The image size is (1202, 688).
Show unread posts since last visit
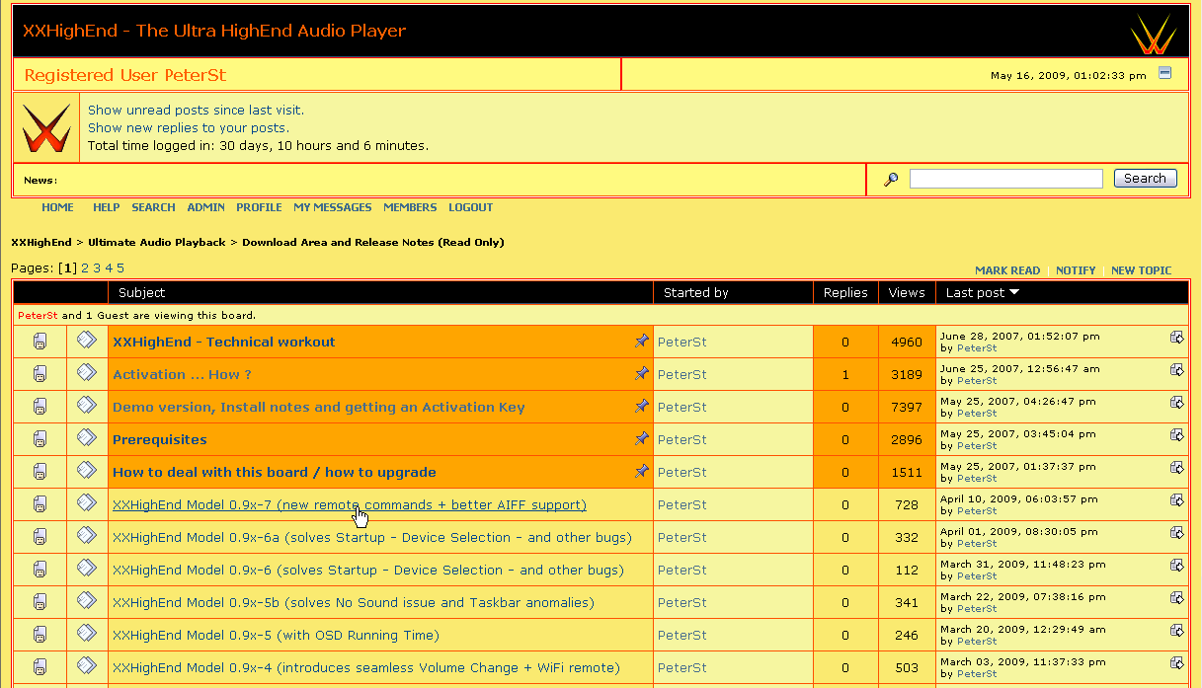click(x=196, y=111)
